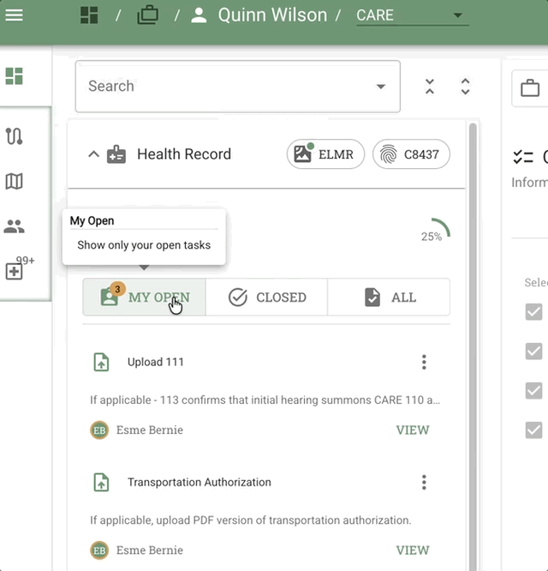Switch to the All tasks tab
The width and height of the screenshot is (548, 571).
tap(389, 298)
